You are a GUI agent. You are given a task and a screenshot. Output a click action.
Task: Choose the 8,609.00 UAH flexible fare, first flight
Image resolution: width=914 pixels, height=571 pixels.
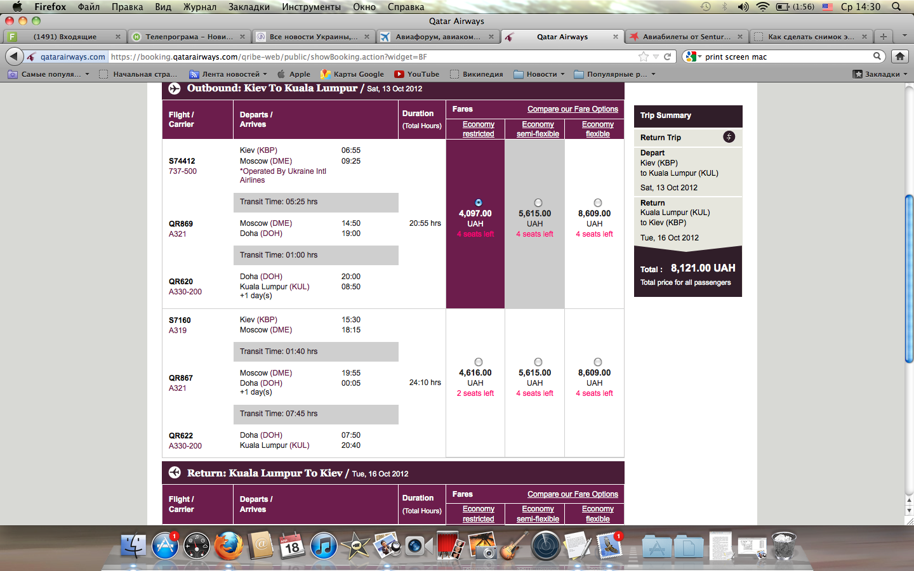(x=597, y=203)
